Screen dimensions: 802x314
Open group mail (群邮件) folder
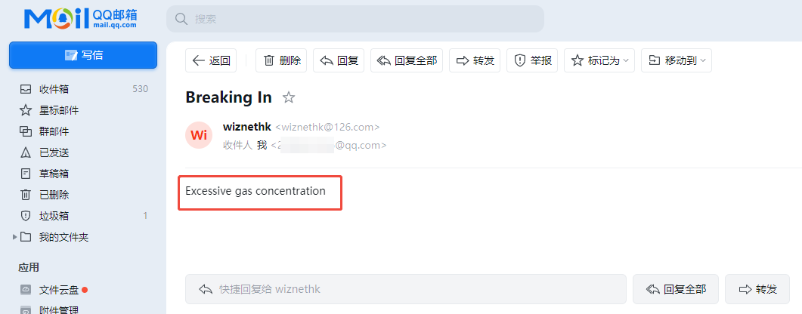point(54,131)
